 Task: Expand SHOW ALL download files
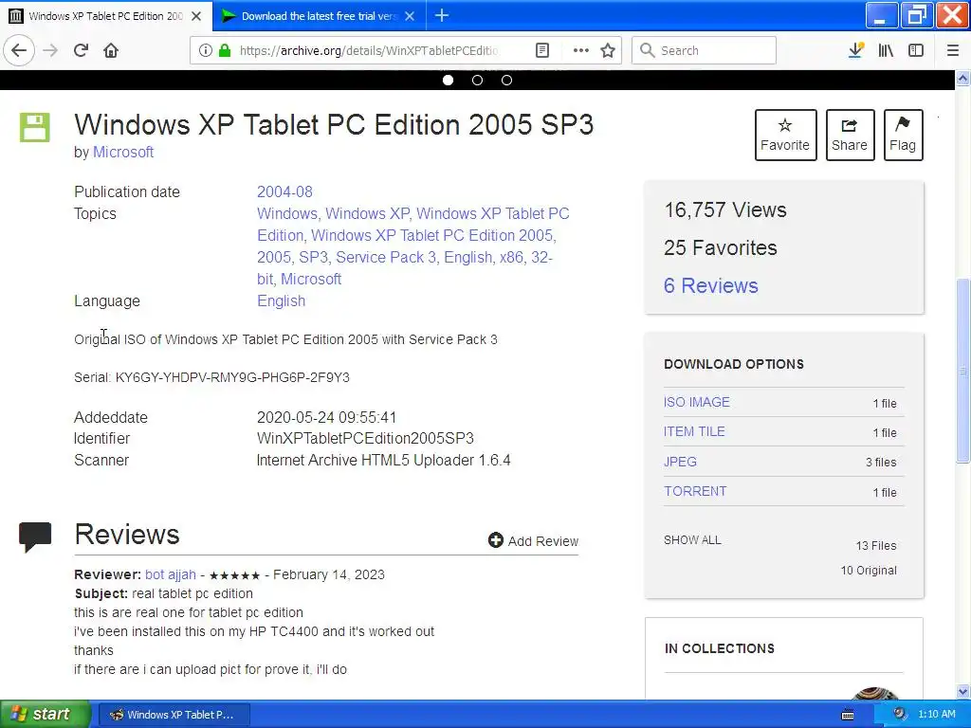(692, 539)
